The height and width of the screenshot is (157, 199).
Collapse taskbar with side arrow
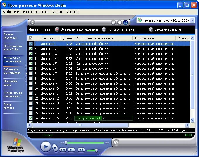coord(26,74)
